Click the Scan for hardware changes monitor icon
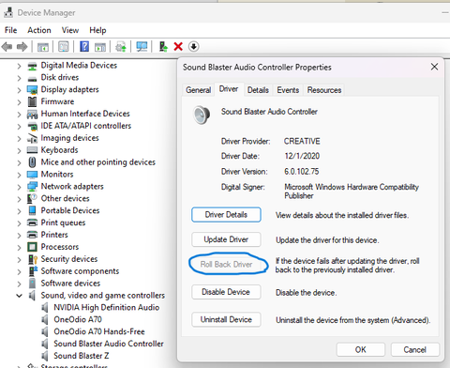450x368 pixels. (142, 47)
